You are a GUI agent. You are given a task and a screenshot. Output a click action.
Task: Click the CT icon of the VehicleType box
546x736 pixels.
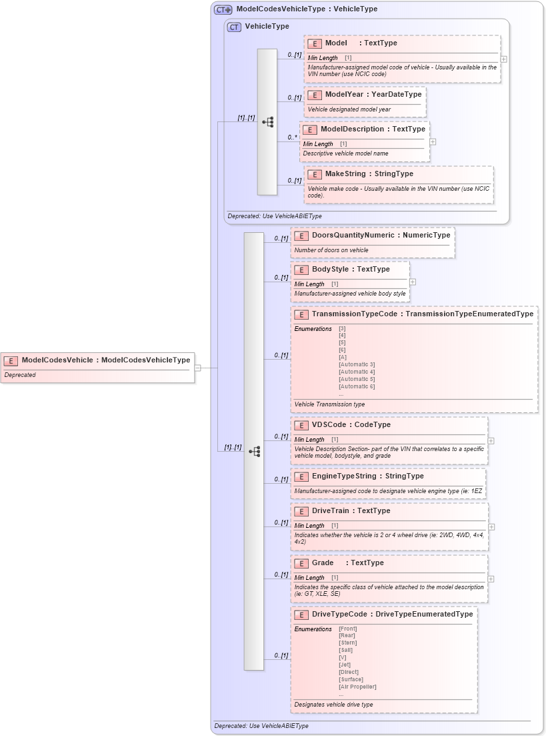[233, 26]
